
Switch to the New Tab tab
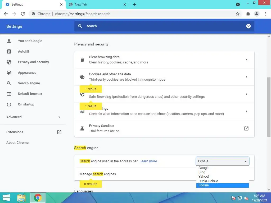97,4
